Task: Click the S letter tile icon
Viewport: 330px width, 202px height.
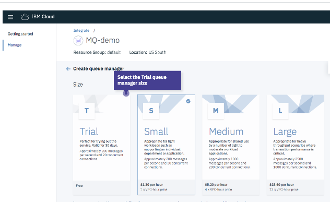Action: point(151,111)
